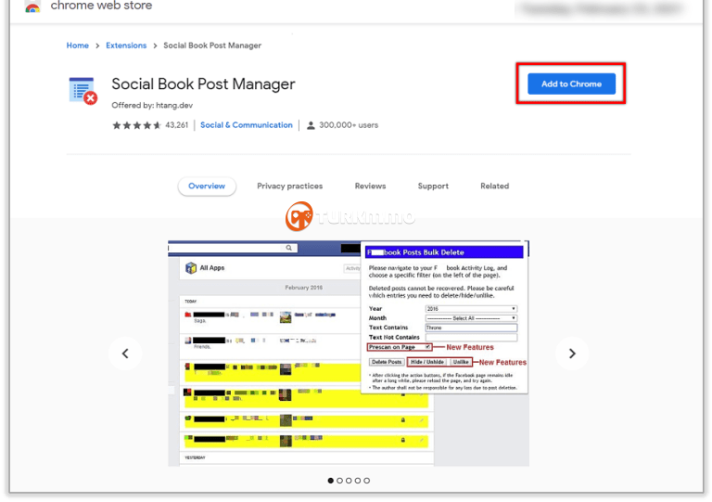Screen dimensions: 712x502
Task: Click the Add to Chrome button
Action: 571,84
